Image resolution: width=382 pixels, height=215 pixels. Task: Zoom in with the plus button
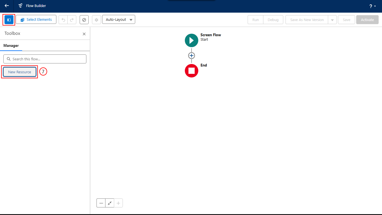(118, 203)
